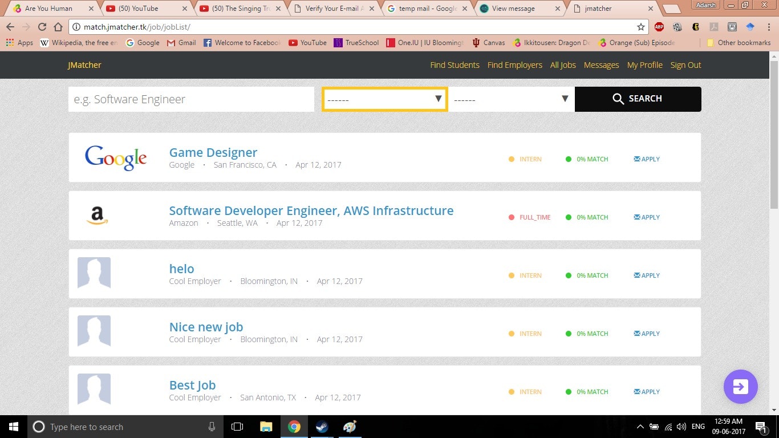Bookmark this page with the star icon
The height and width of the screenshot is (438, 779).
(x=641, y=27)
